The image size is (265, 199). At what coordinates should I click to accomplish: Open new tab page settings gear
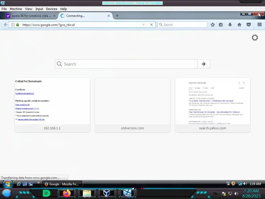(255, 38)
